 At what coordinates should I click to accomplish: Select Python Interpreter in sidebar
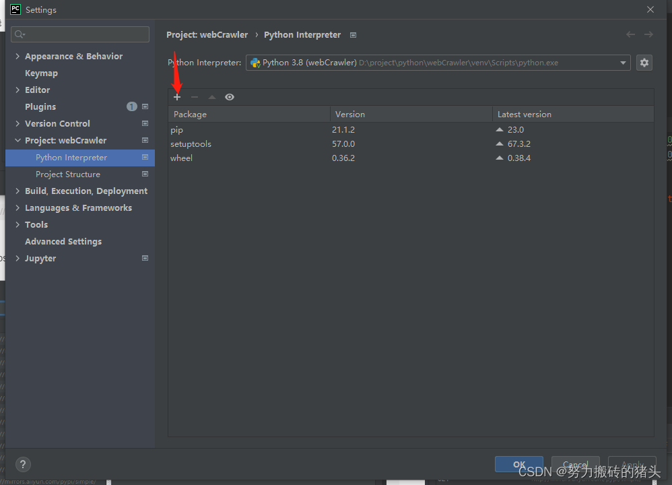click(80, 158)
